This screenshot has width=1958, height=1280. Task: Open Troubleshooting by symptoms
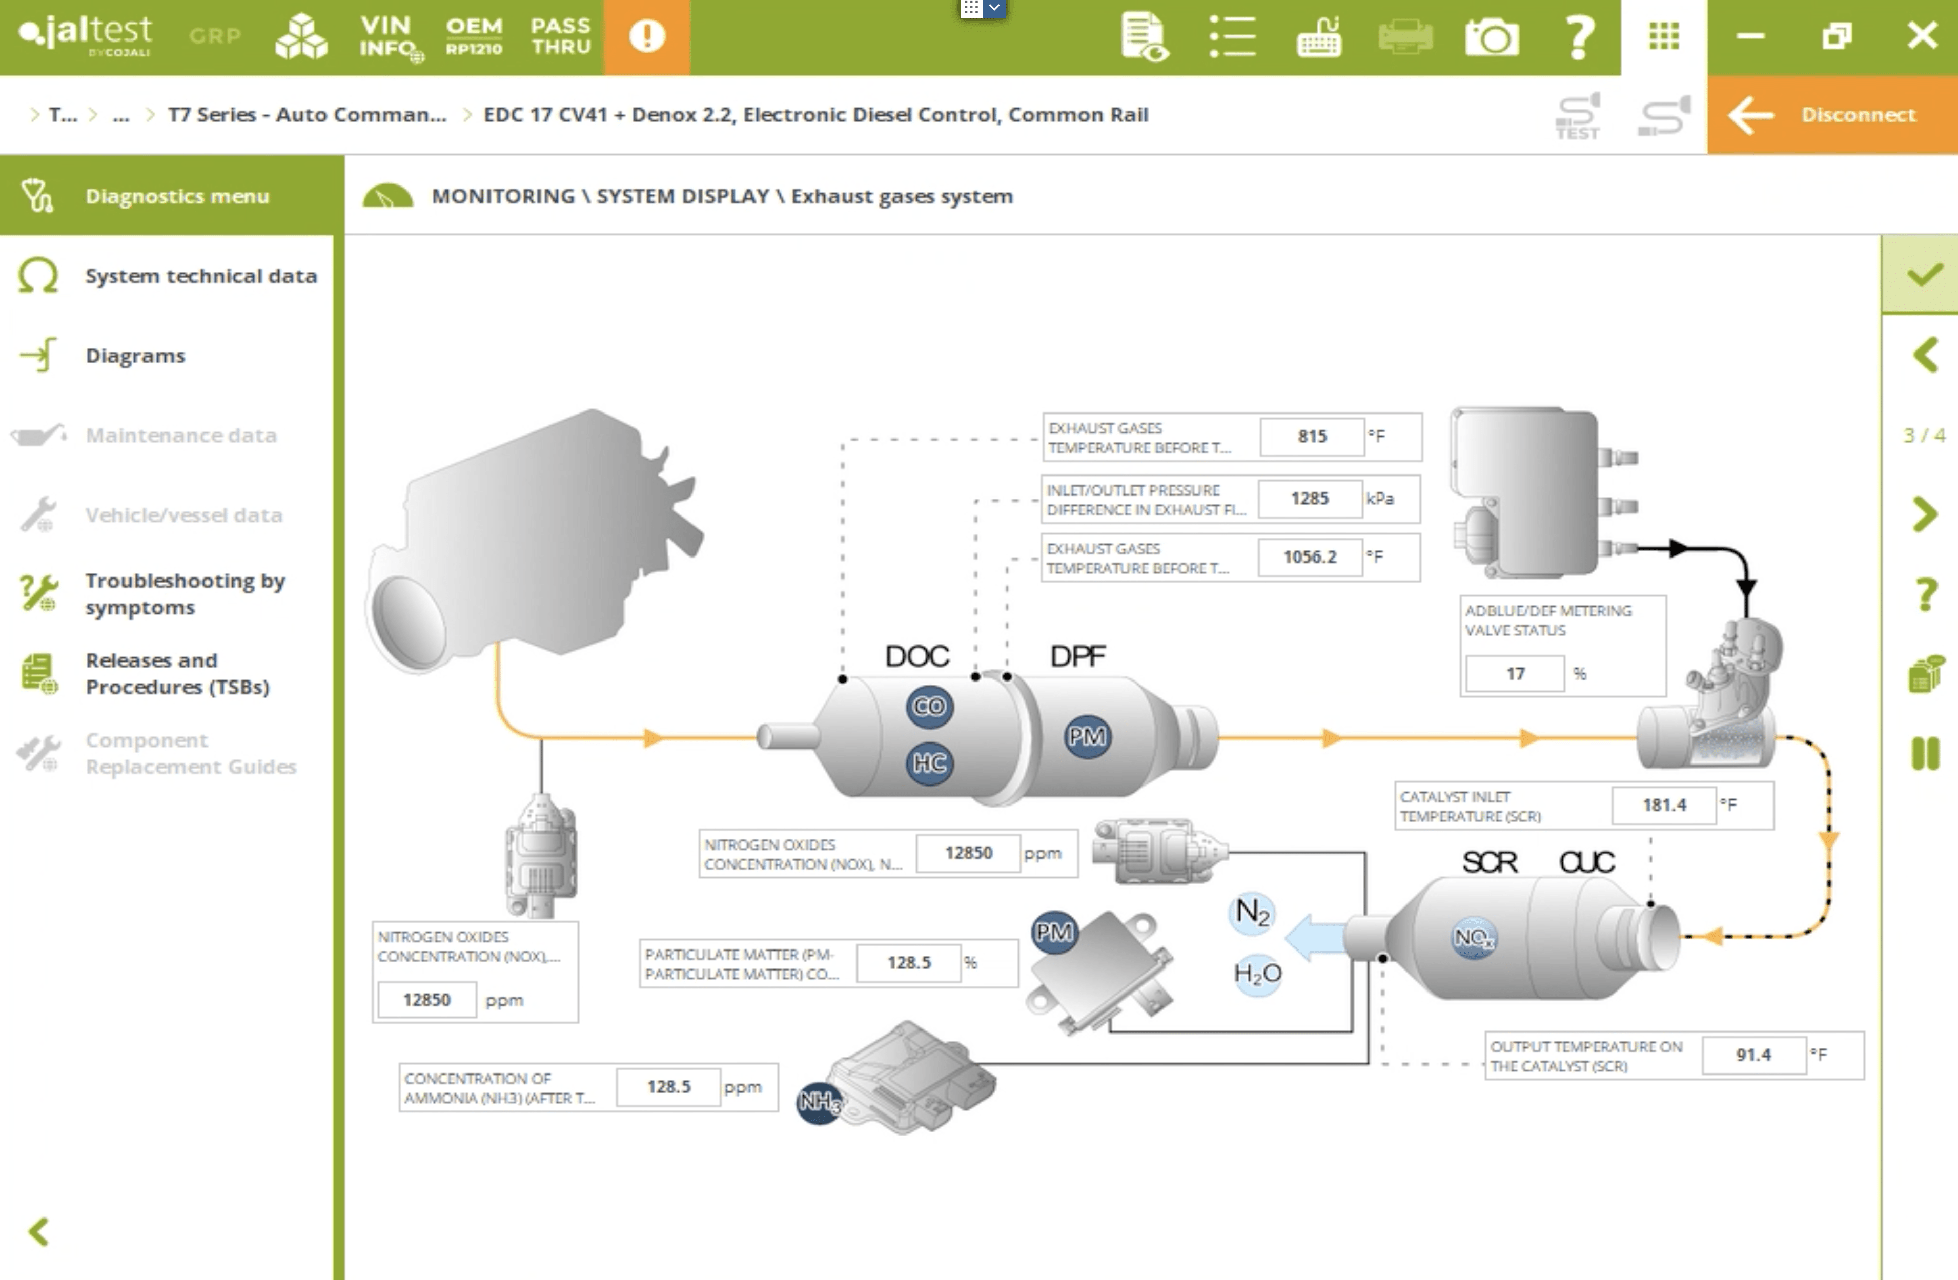pyautogui.click(x=185, y=593)
